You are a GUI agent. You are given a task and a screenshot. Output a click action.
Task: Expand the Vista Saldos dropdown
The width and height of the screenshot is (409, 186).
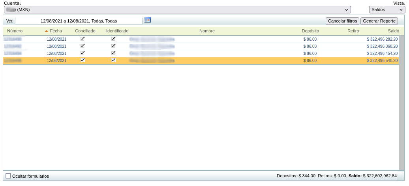[387, 9]
